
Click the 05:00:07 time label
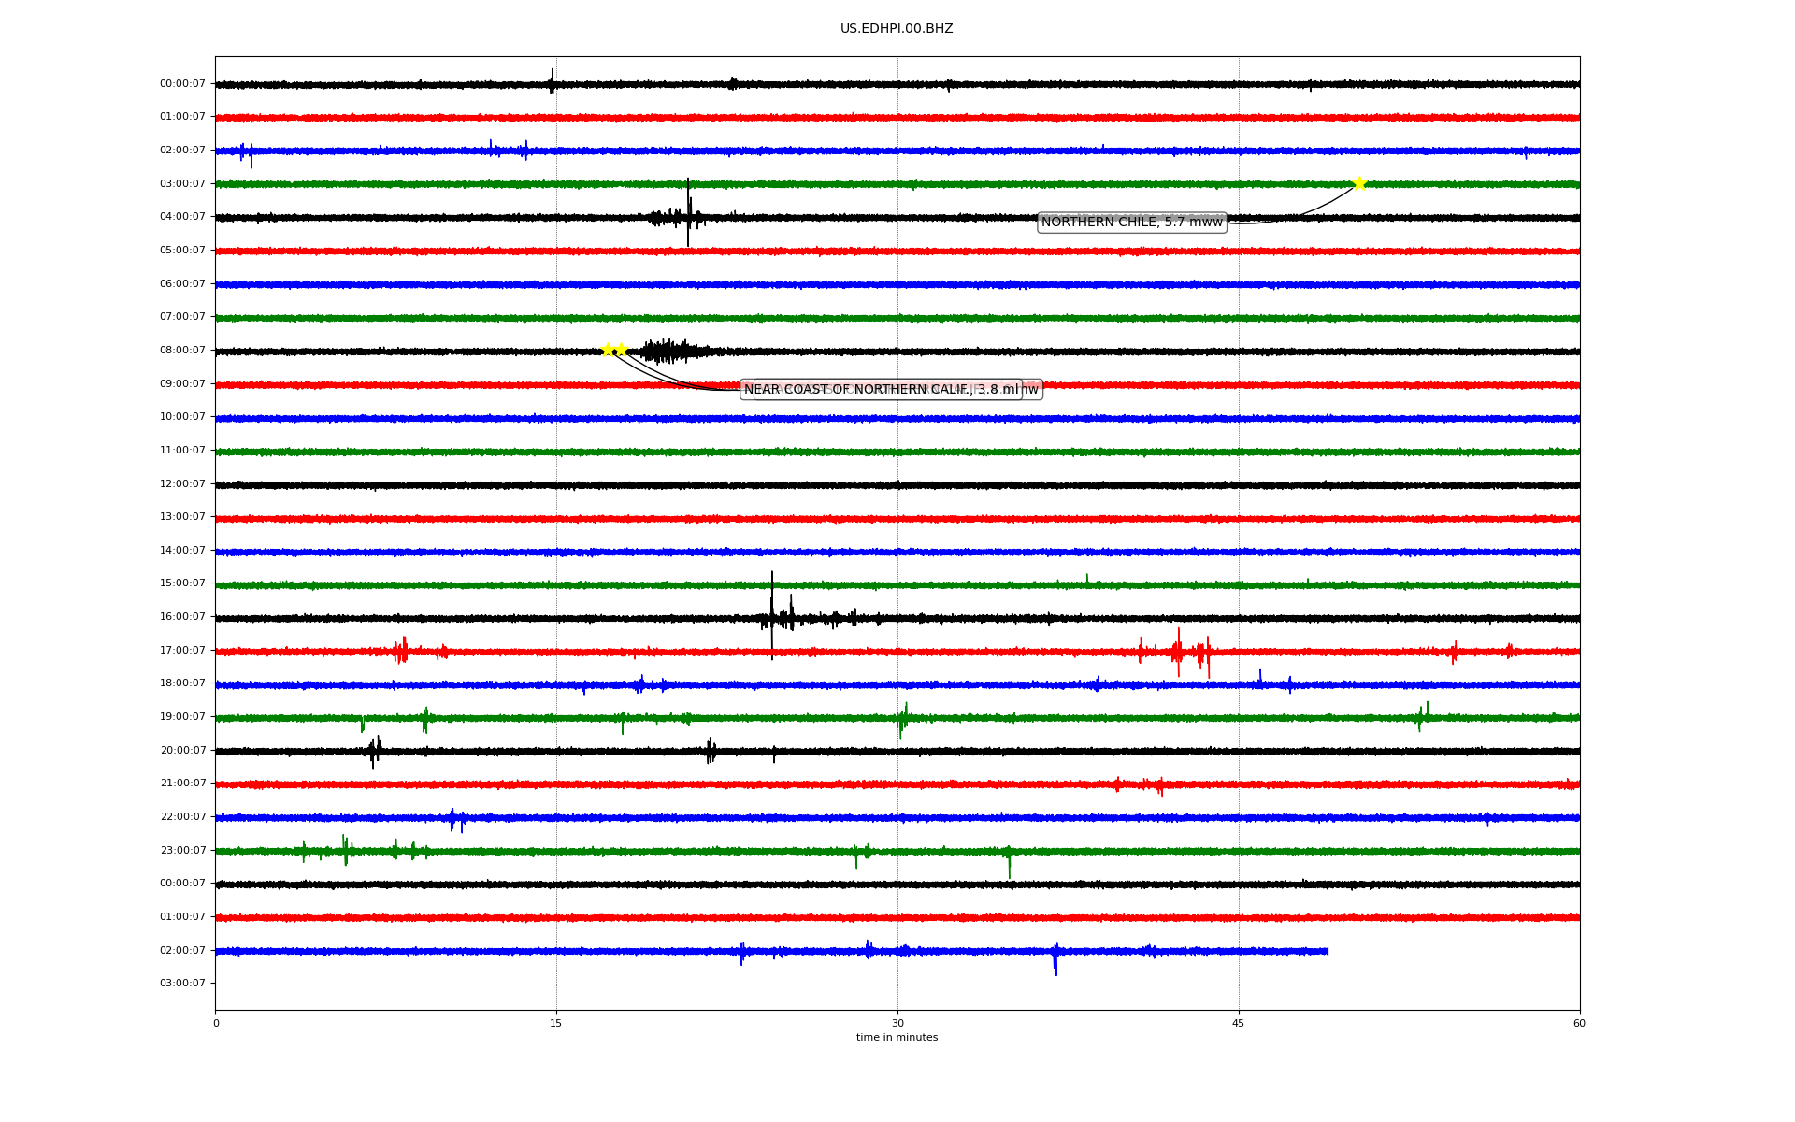(x=182, y=251)
